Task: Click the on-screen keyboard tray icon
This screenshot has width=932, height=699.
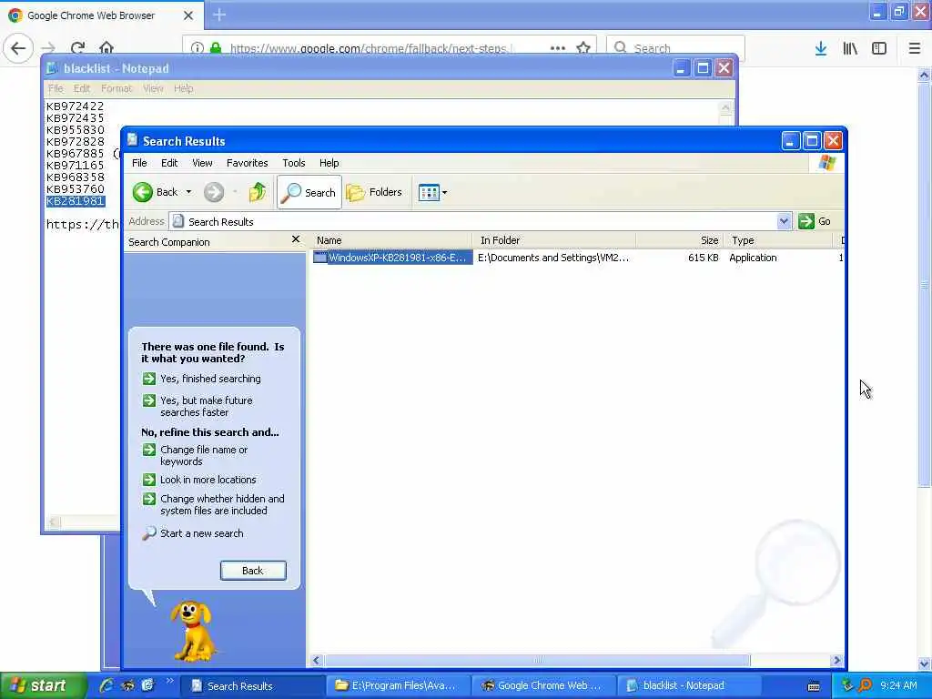Action: pos(815,686)
